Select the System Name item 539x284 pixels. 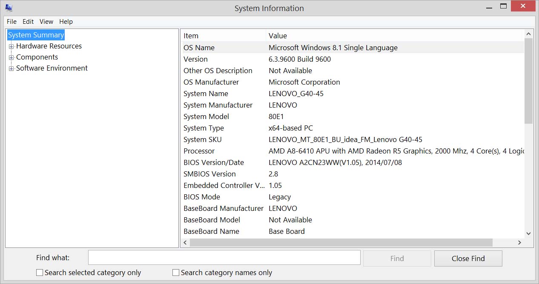pyautogui.click(x=206, y=94)
